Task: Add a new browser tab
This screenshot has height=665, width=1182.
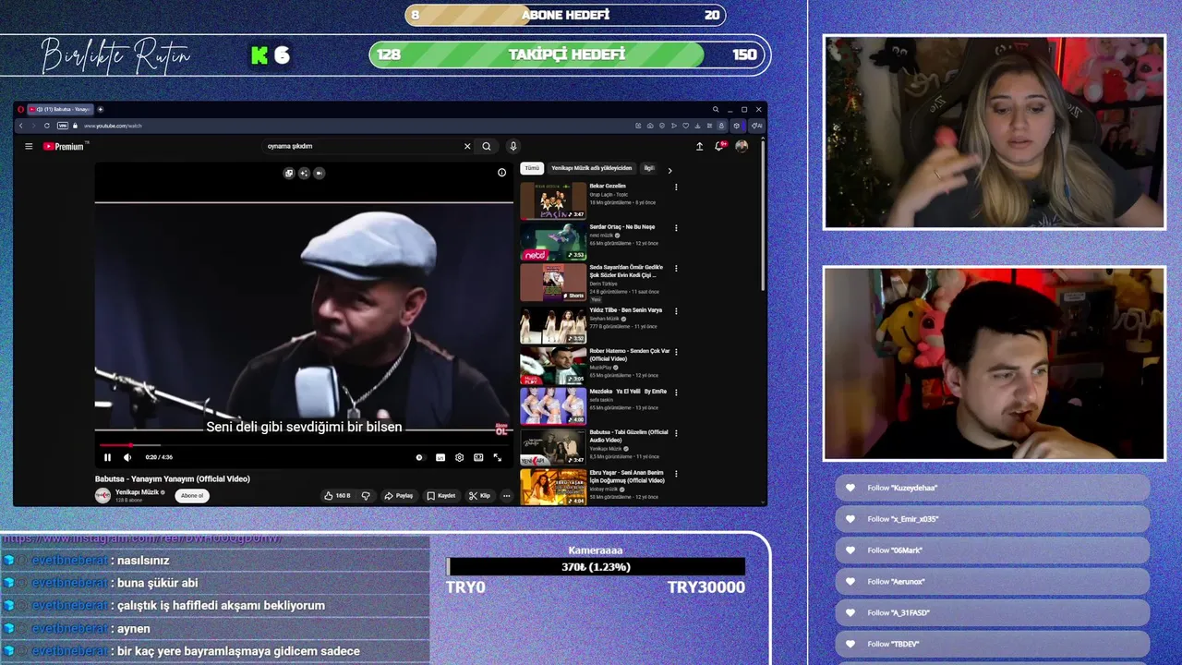Action: [101, 109]
